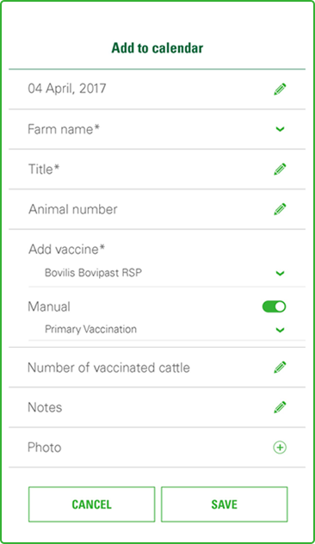The height and width of the screenshot is (544, 315).
Task: Edit the date with pencil icon
Action: coord(280,90)
